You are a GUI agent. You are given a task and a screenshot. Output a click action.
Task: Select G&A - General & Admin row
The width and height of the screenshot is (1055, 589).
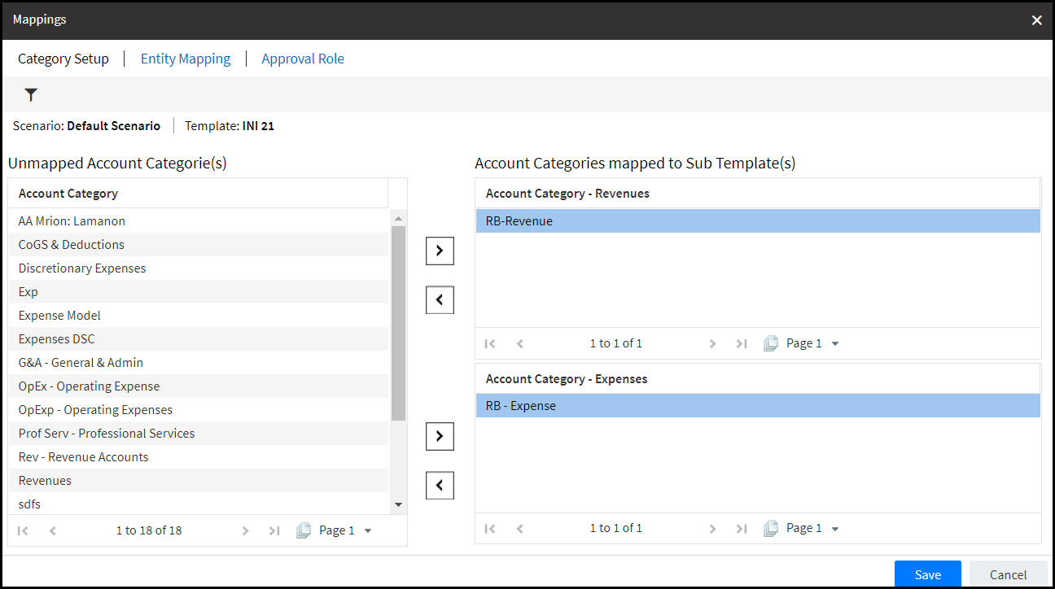[199, 363]
